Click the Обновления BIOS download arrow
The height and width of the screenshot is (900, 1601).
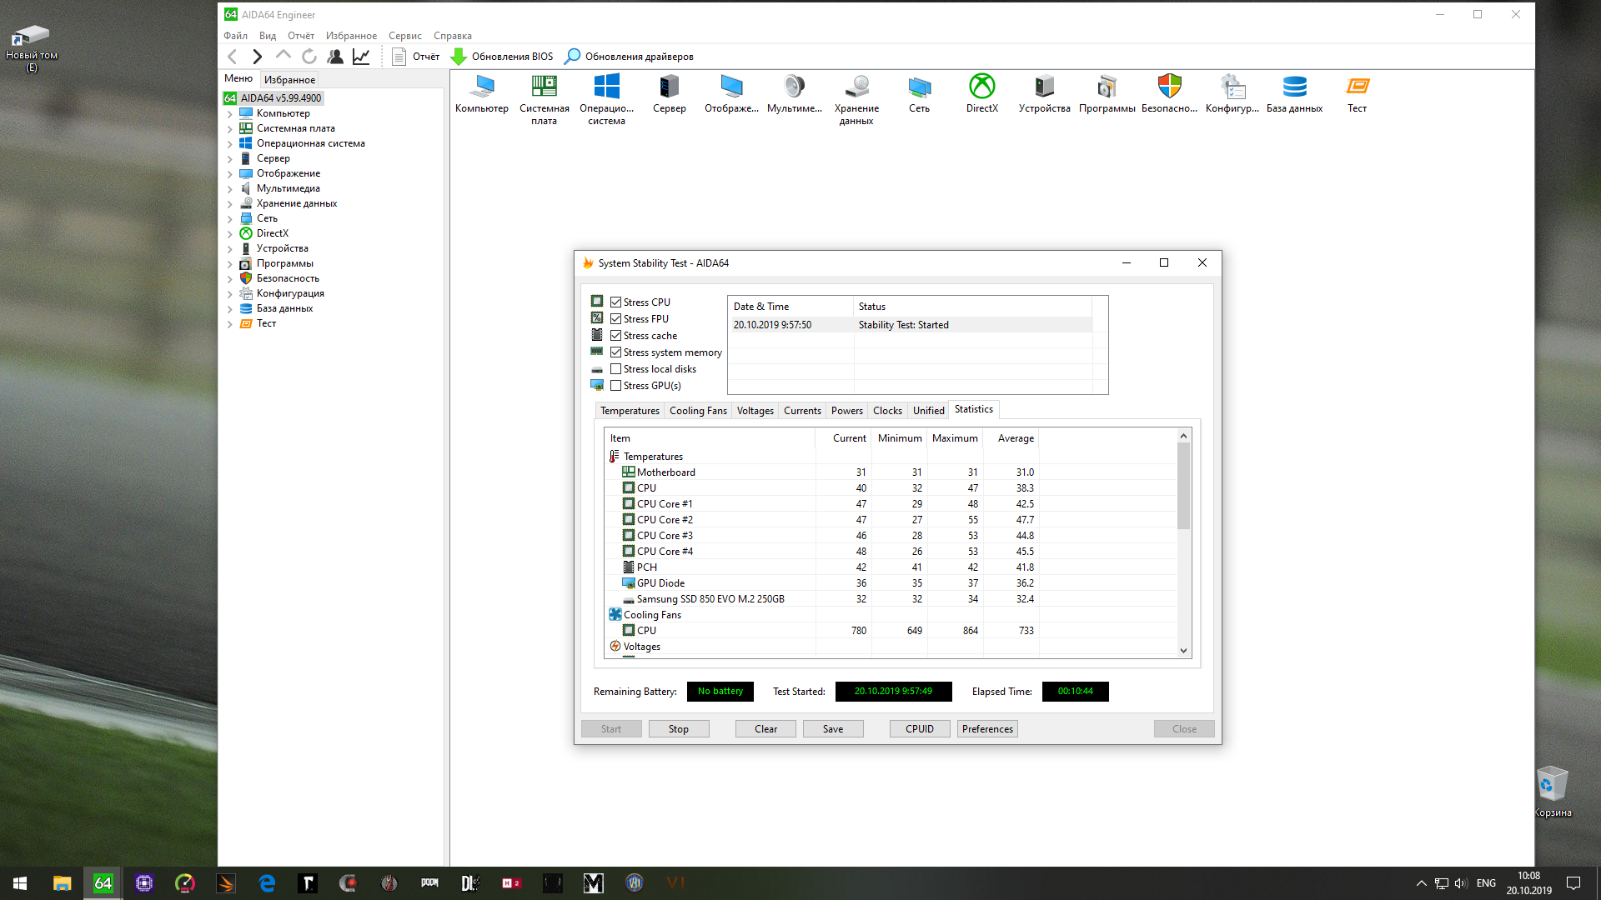click(x=459, y=57)
